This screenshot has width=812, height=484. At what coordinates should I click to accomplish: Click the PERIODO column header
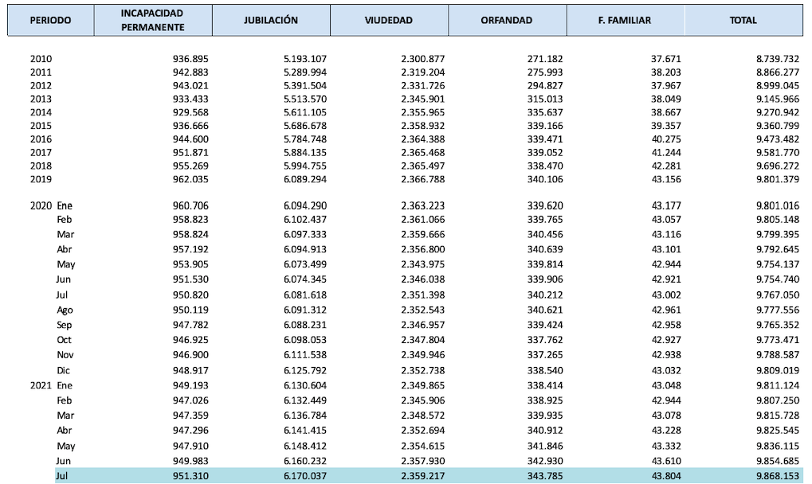click(50, 21)
